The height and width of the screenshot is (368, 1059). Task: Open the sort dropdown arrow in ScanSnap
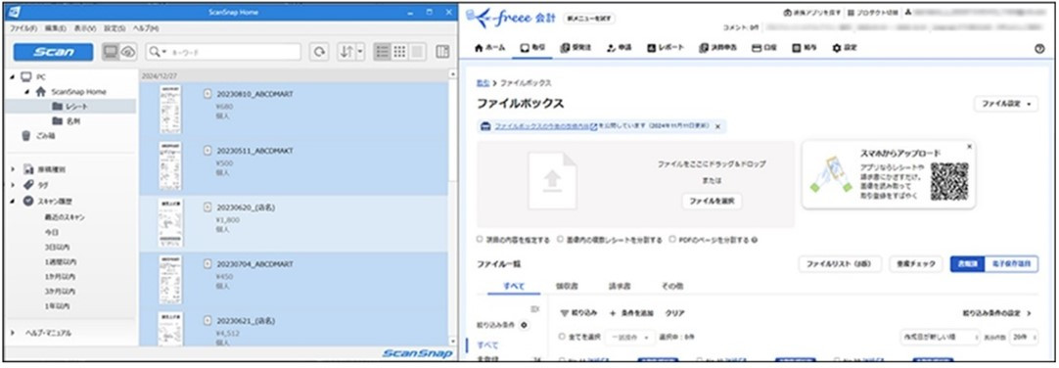[360, 52]
